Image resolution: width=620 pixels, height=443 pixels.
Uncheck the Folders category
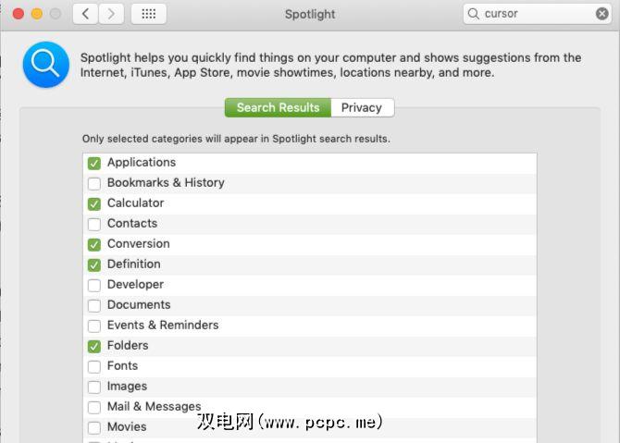94,346
